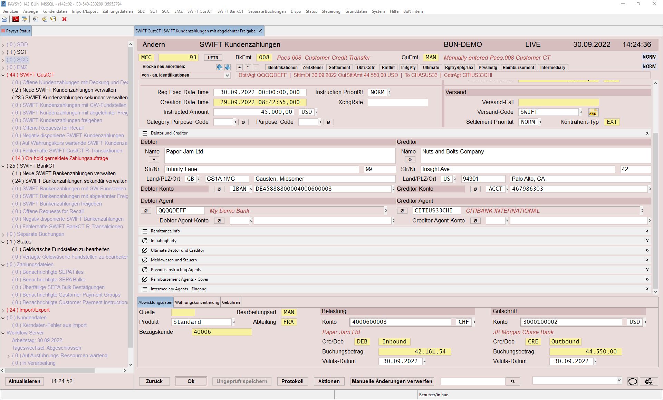Click the Instructed Amount field
This screenshot has height=400, width=663.
click(254, 112)
